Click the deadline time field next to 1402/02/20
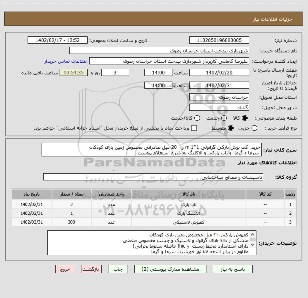308x298 pixels. 158,72
